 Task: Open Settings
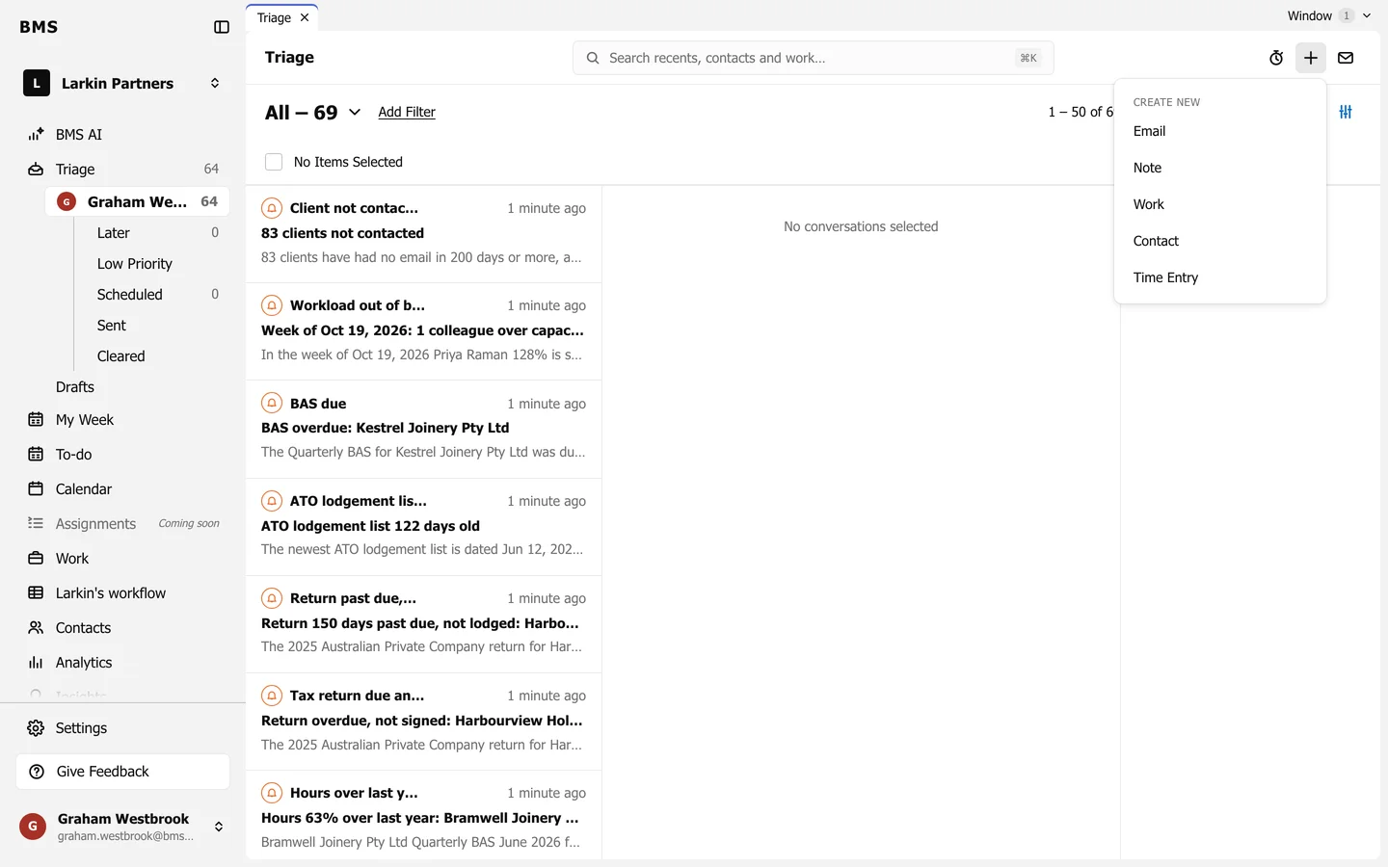point(123,728)
